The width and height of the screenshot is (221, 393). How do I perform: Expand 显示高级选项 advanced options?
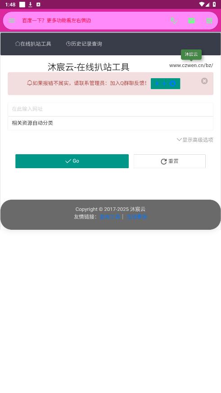[x=195, y=140]
